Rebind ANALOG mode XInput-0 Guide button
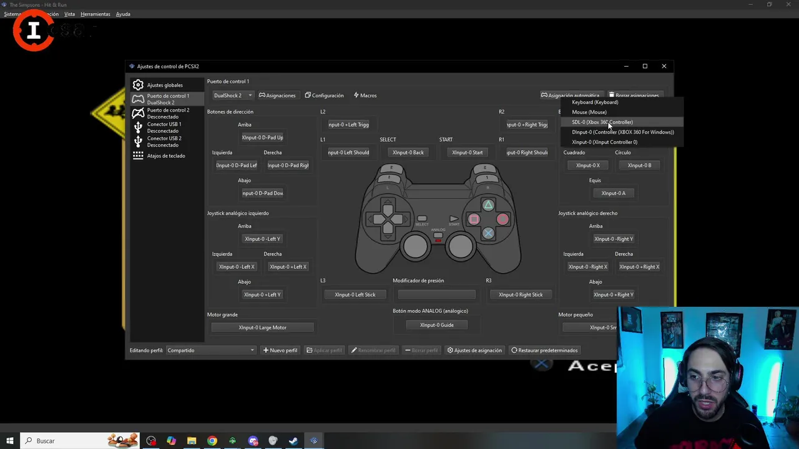The width and height of the screenshot is (799, 449). (x=436, y=325)
